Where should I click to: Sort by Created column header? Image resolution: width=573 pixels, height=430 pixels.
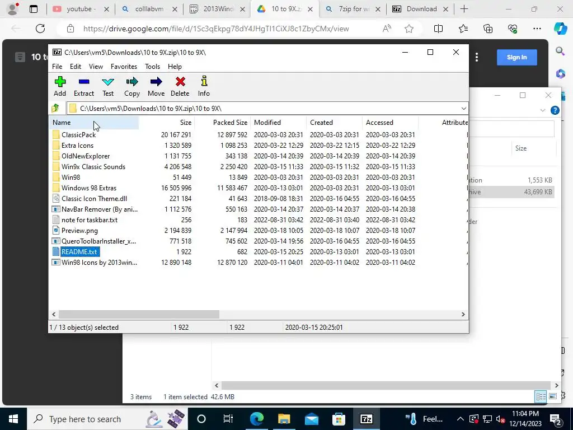point(335,123)
